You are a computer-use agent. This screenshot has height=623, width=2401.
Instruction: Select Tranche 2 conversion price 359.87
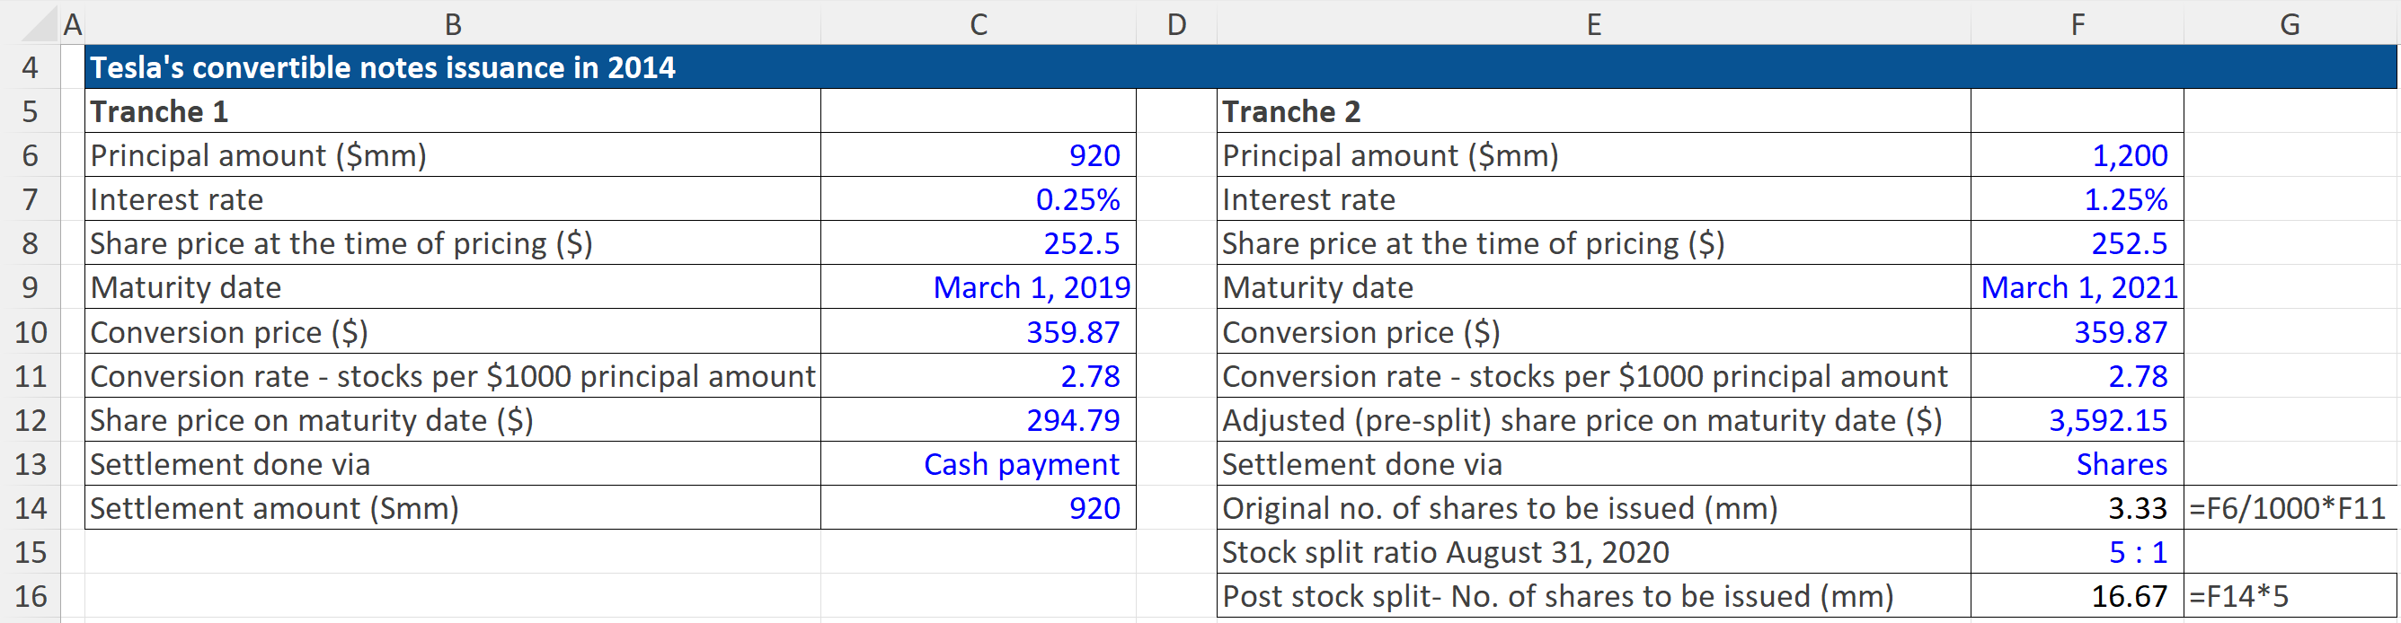[x=2078, y=331]
